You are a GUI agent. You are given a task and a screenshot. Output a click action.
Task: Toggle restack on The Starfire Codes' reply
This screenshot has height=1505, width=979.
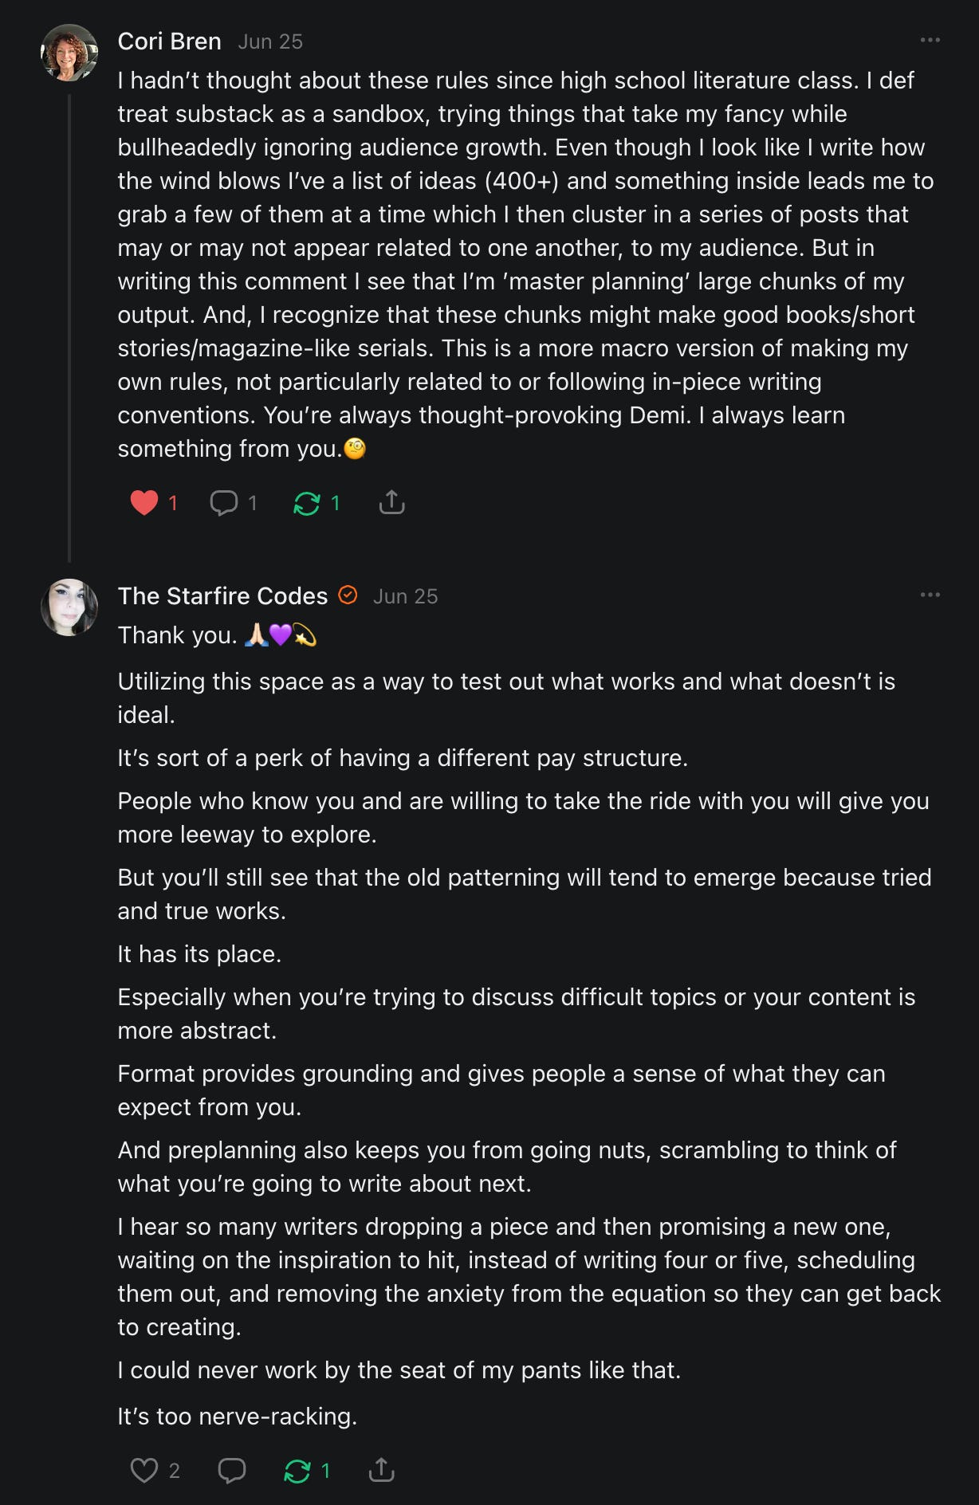pyautogui.click(x=297, y=1470)
